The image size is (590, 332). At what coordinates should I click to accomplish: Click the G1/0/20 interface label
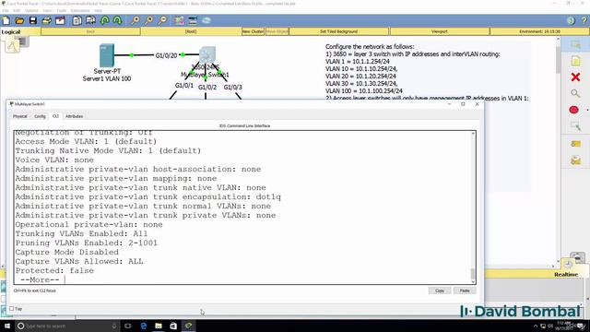166,55
